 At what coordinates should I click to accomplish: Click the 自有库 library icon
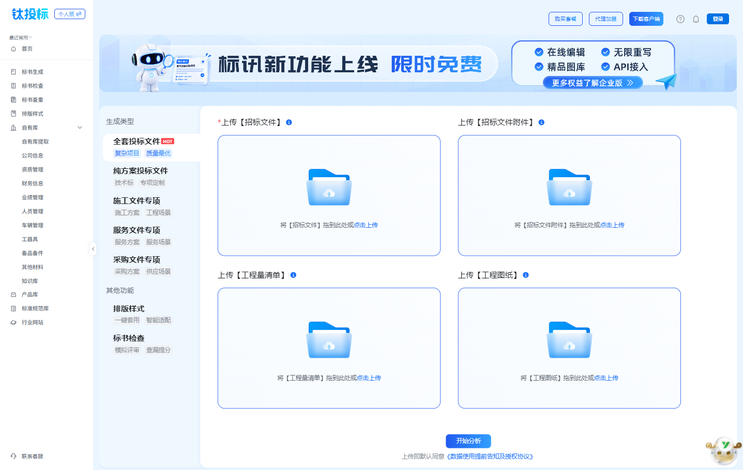coord(13,128)
